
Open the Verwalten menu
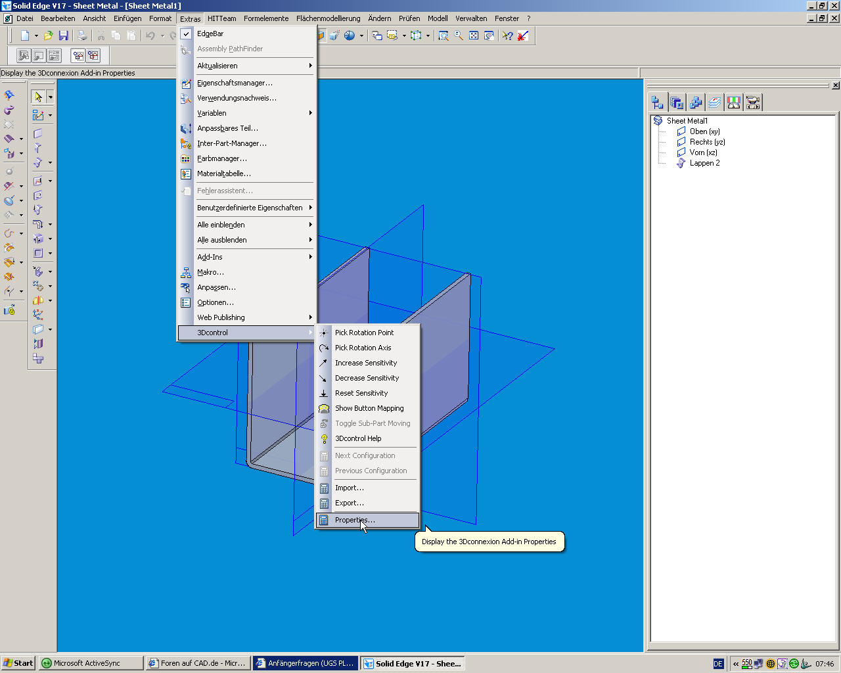pyautogui.click(x=471, y=18)
